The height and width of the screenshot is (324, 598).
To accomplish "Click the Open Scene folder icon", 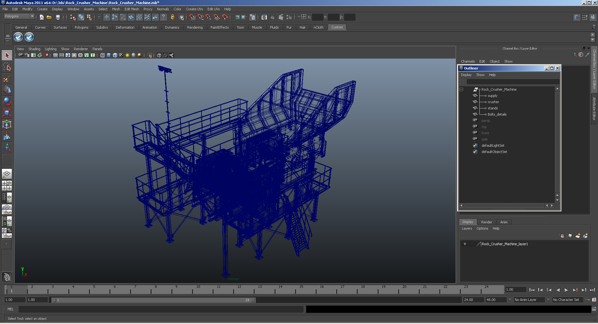I will click(x=49, y=17).
